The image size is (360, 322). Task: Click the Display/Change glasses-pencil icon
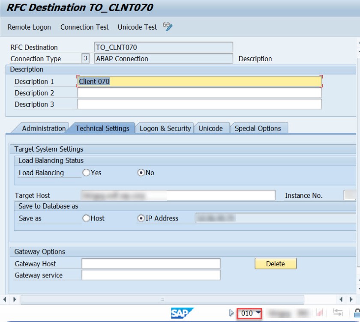(168, 27)
